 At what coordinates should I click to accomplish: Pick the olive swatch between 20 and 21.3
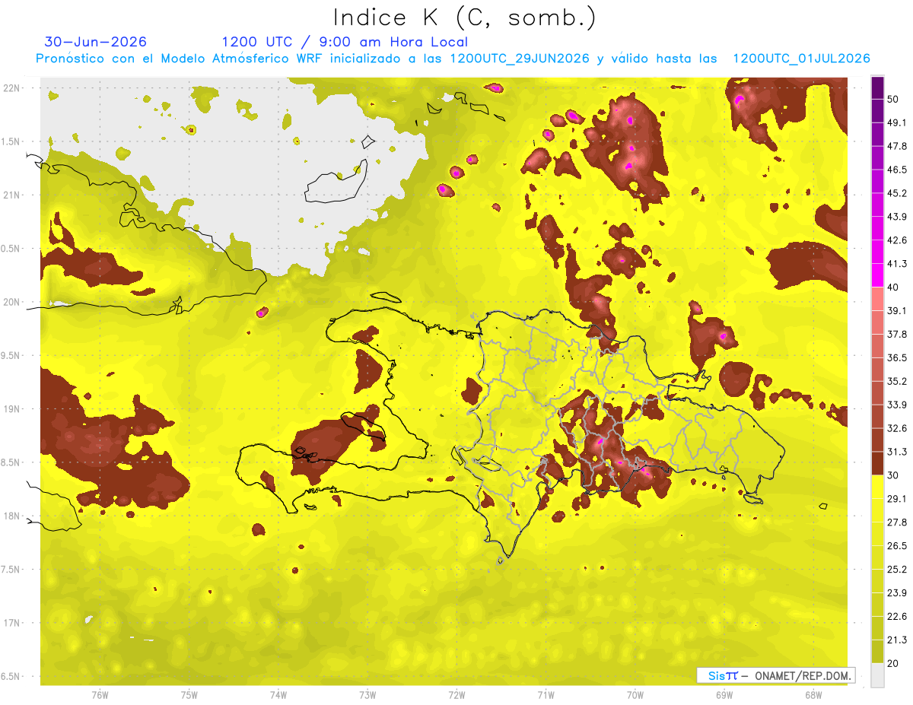click(877, 652)
